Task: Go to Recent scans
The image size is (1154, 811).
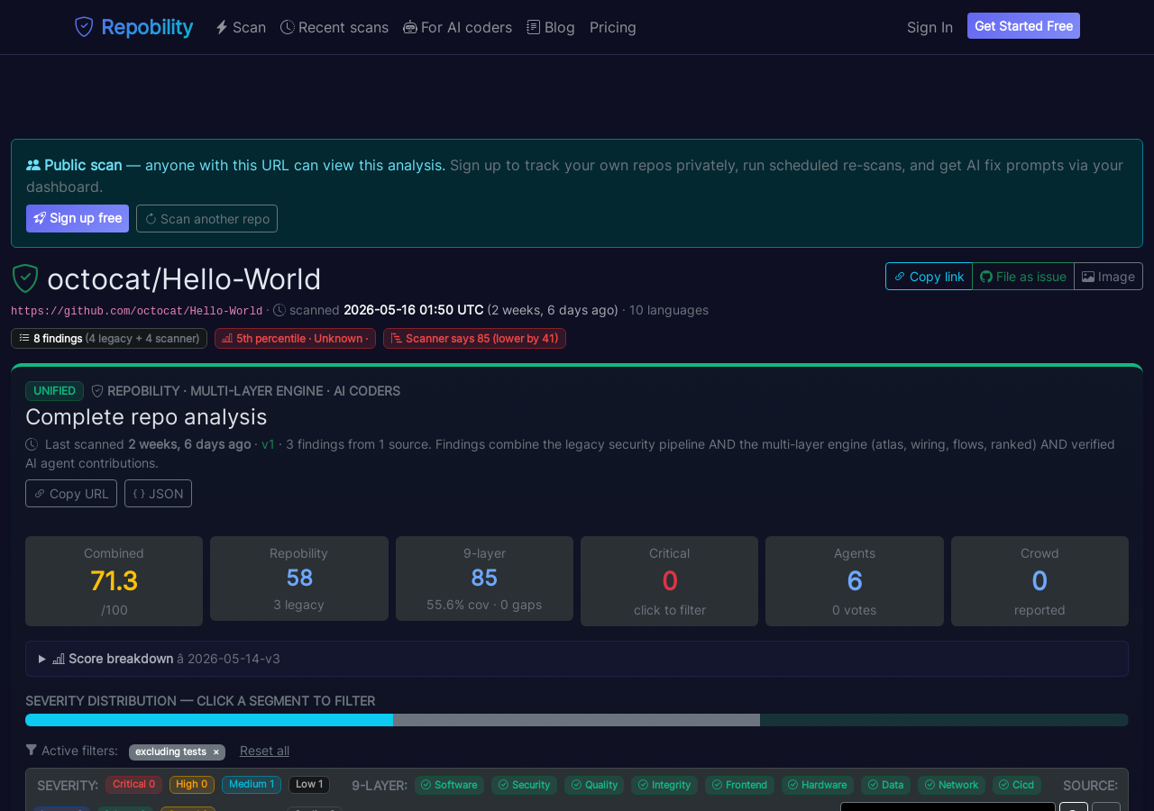Action: click(x=334, y=27)
